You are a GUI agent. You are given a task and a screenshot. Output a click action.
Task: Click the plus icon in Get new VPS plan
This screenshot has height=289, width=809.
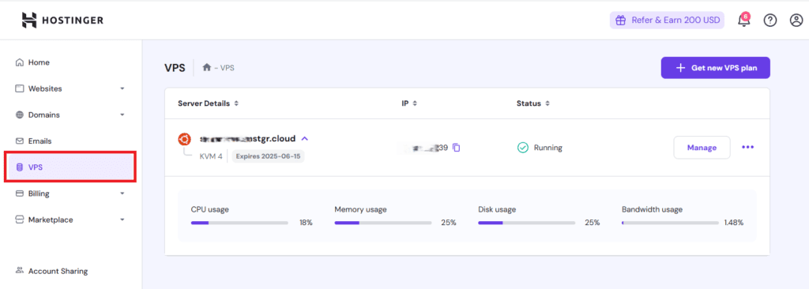(x=680, y=68)
